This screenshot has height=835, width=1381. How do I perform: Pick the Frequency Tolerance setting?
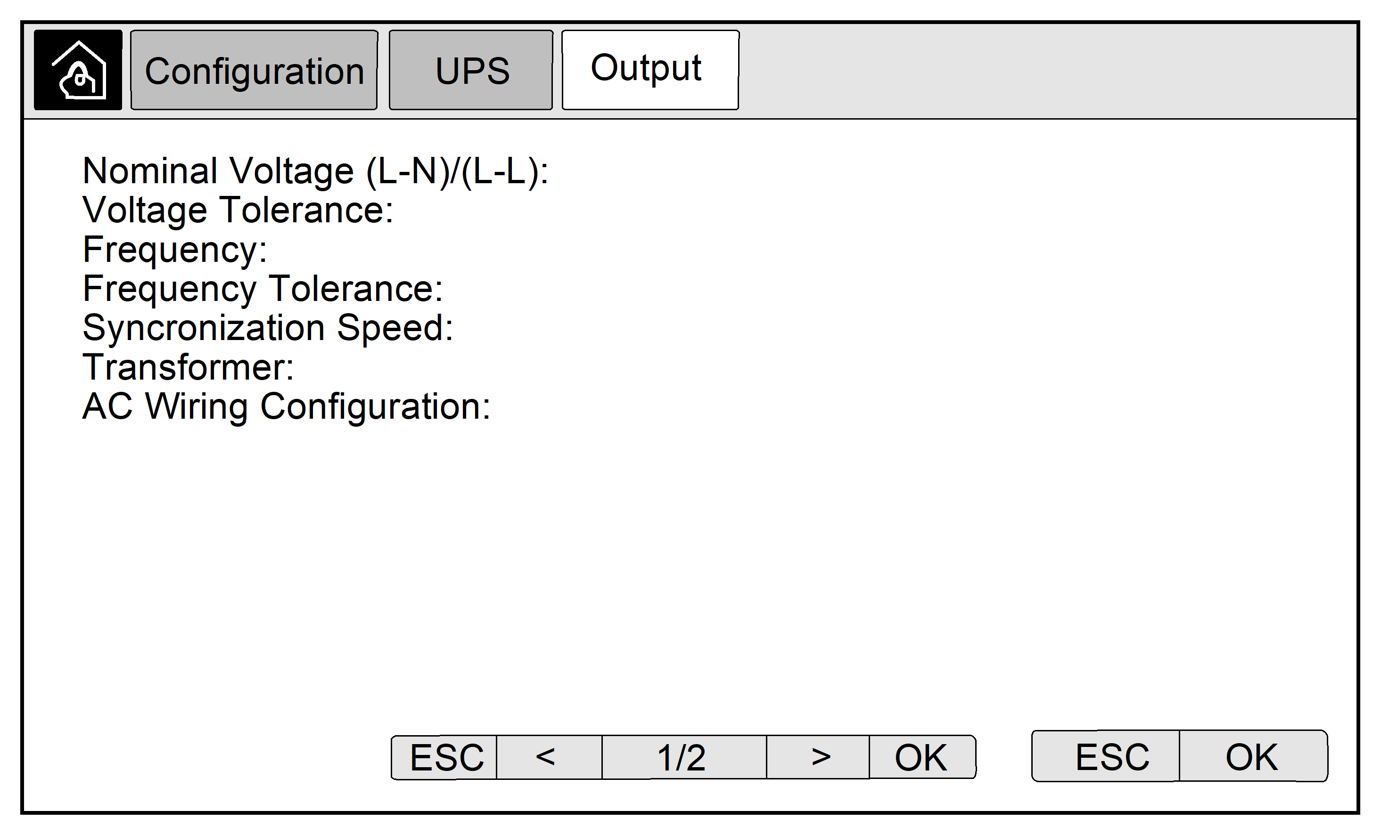pos(263,289)
